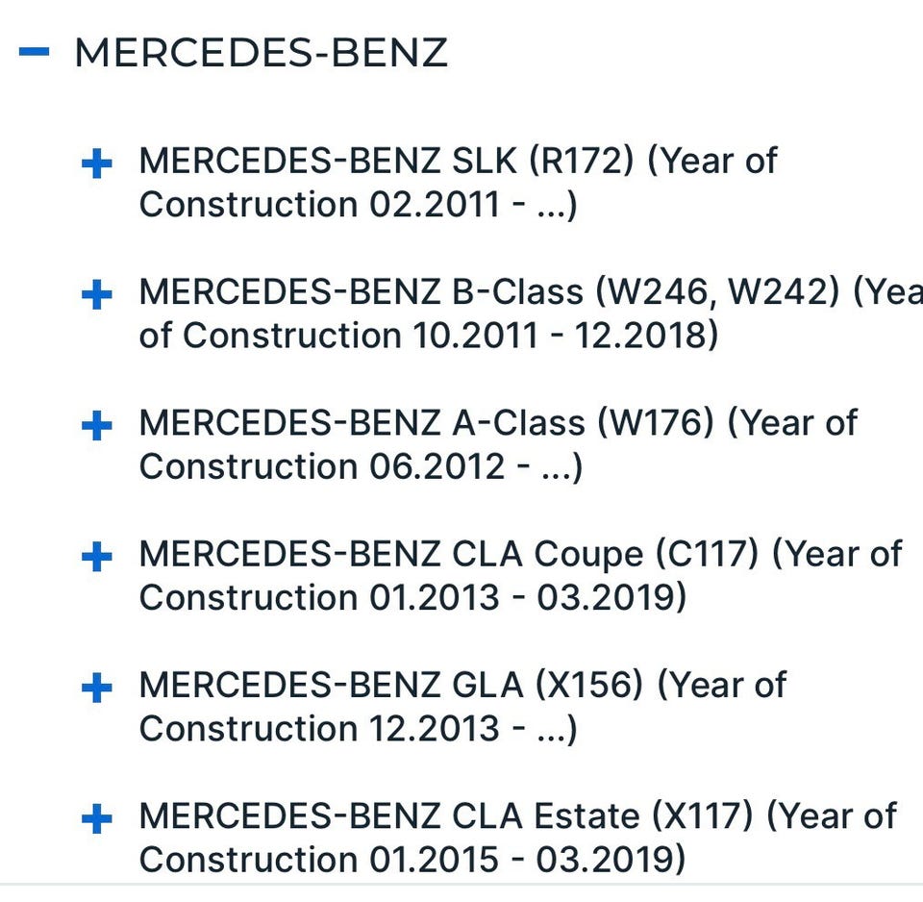Choose the MERCEDES-BENZ GLA (X156) model name
Viewport: 923px width, 902px height.
tap(390, 685)
